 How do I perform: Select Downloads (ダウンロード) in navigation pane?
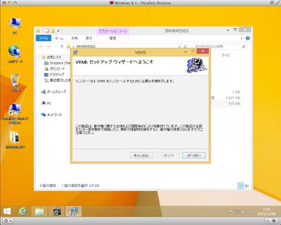(x=54, y=69)
